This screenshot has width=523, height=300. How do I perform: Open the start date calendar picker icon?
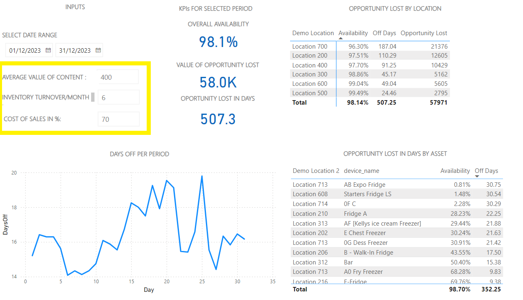[48, 50]
